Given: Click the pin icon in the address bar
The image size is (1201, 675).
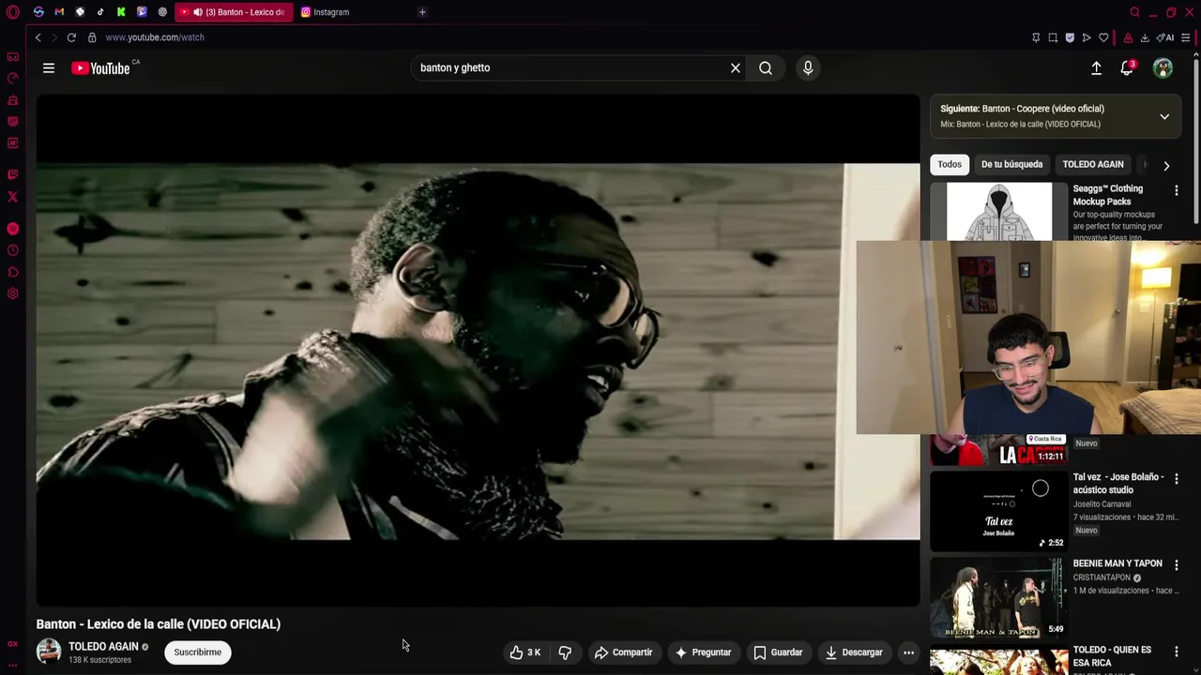Looking at the screenshot, I should pyautogui.click(x=1036, y=37).
